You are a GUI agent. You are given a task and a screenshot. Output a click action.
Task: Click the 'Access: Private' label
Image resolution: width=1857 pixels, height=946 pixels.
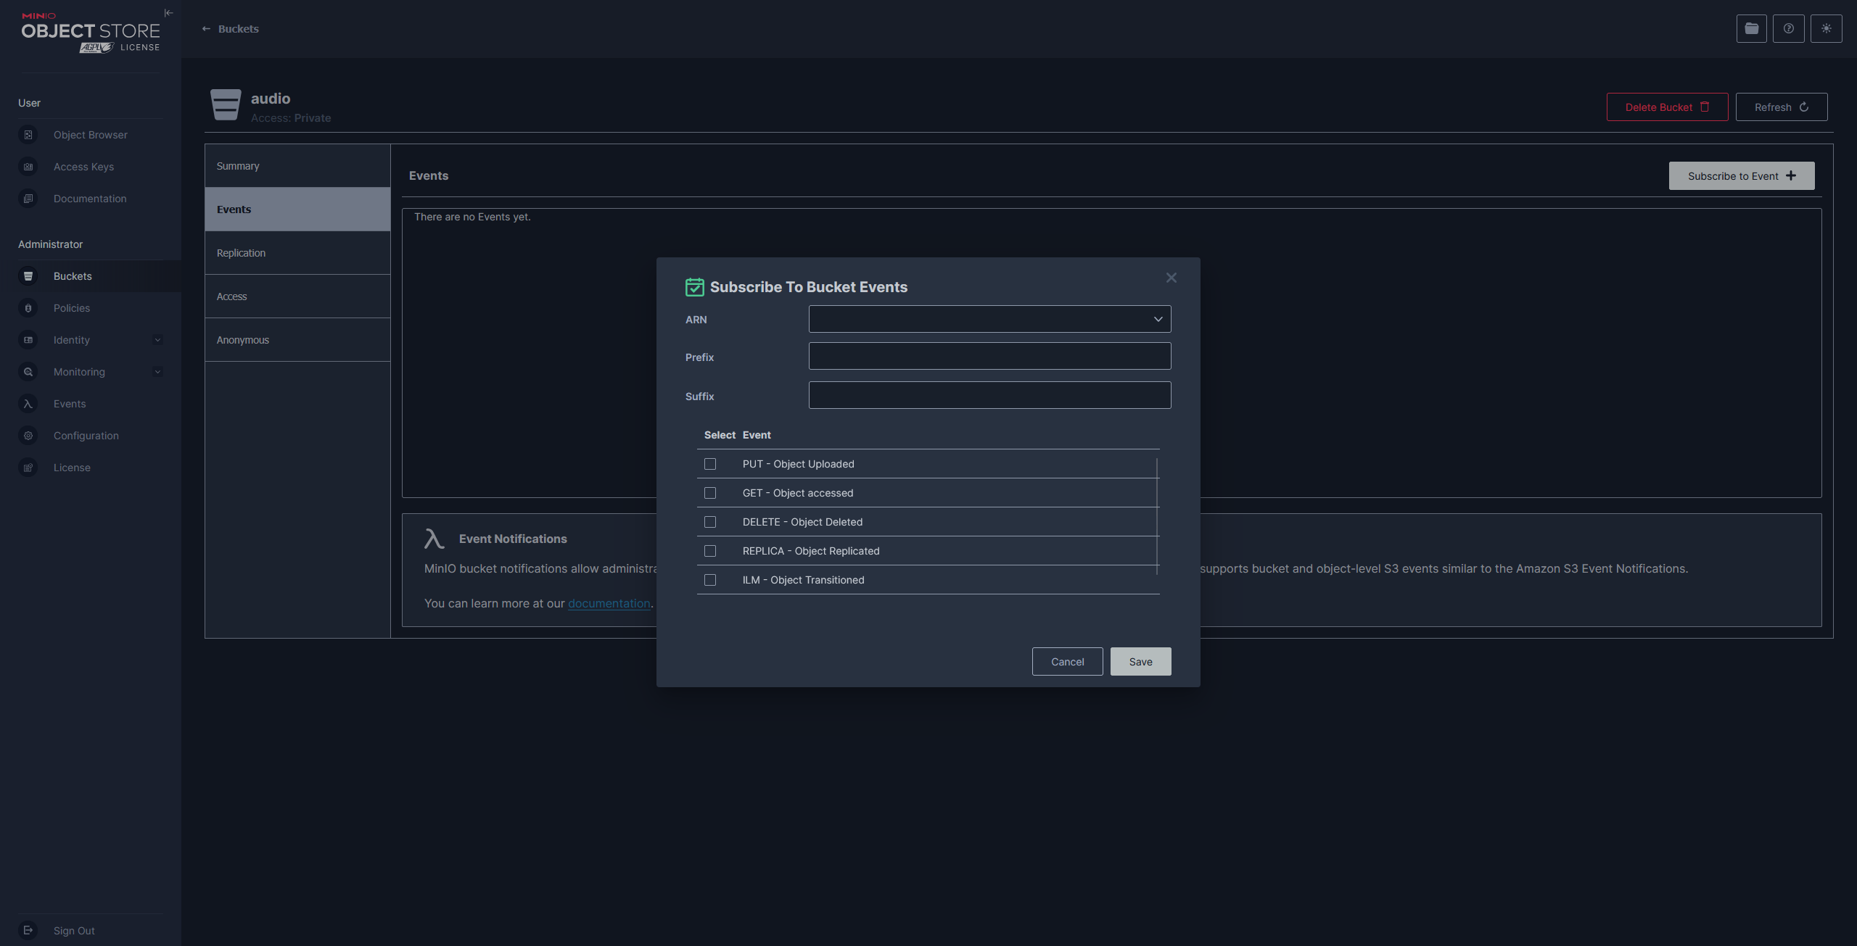click(291, 118)
